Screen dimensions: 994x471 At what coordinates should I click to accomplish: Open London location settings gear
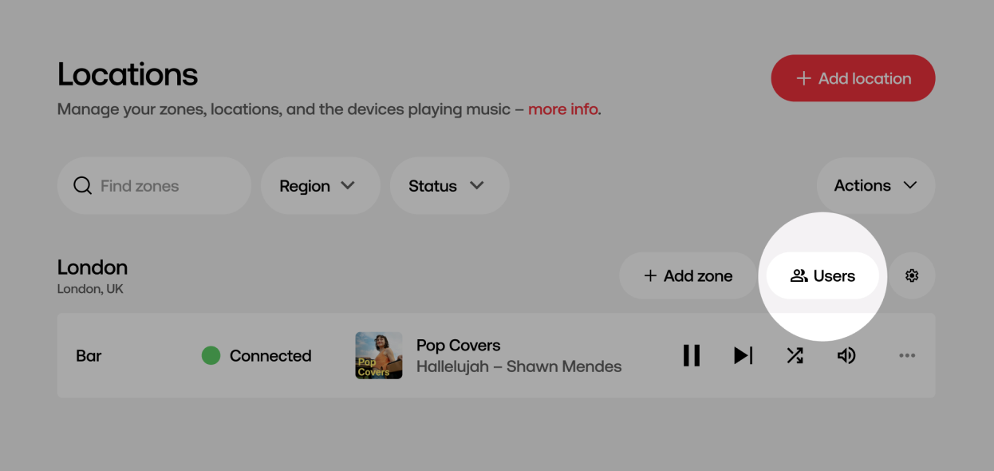coord(912,275)
